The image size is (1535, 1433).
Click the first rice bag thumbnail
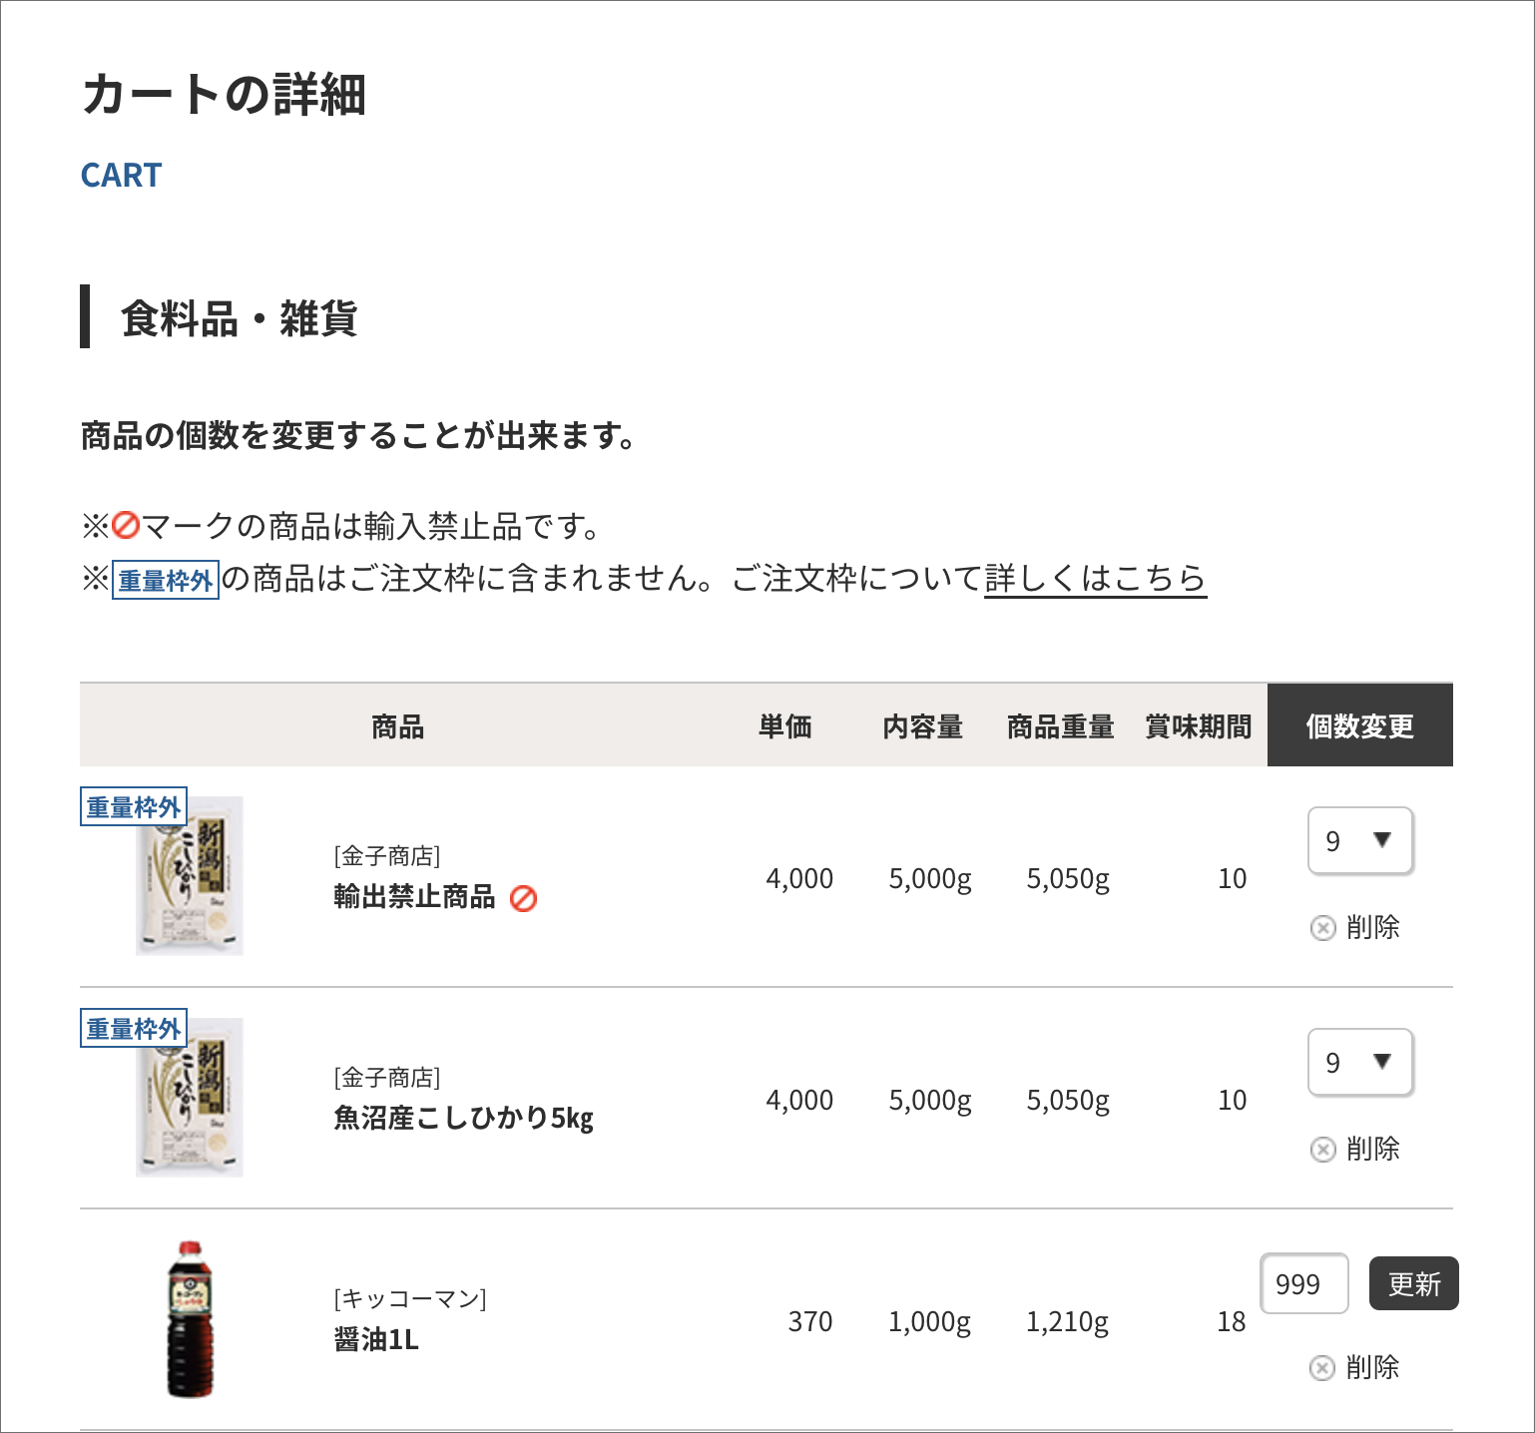[x=190, y=878]
